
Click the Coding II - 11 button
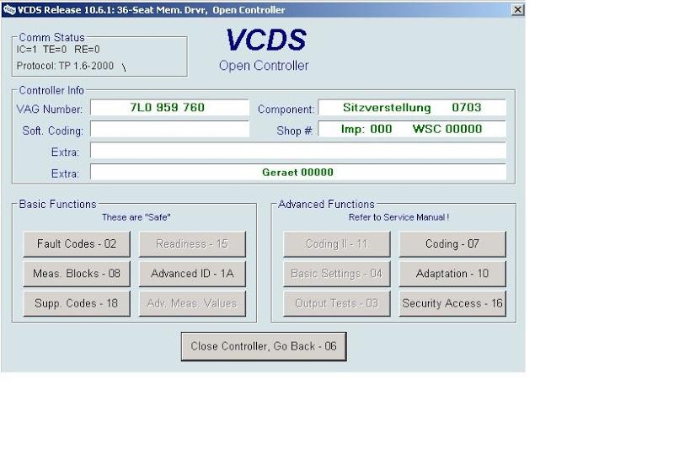tap(336, 244)
